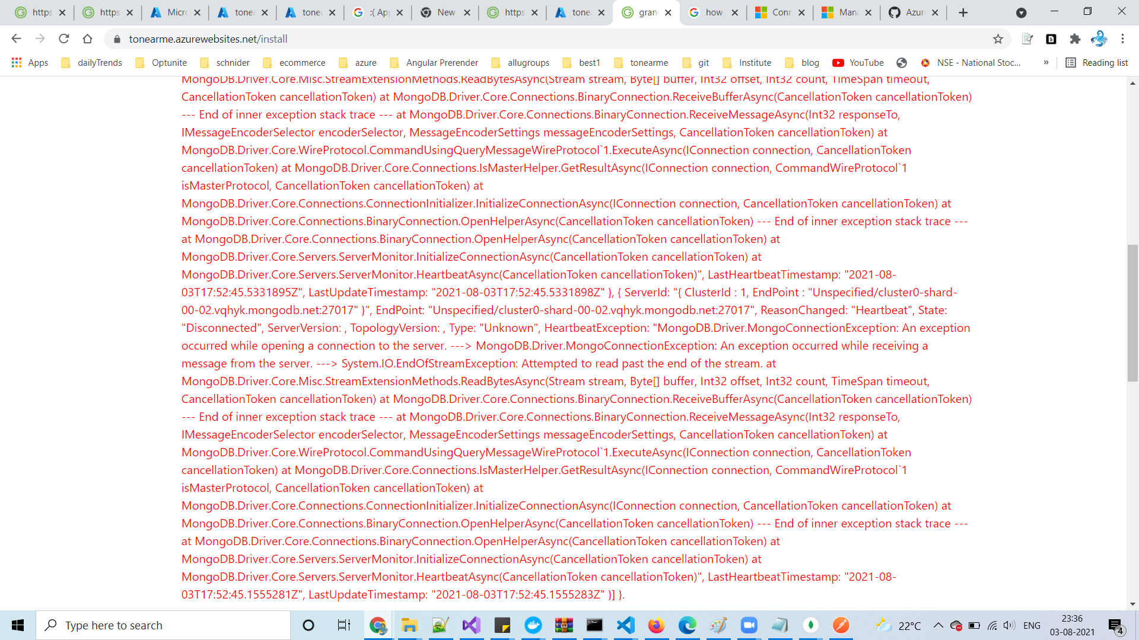Launch Docker Desktop from the taskbar
The height and width of the screenshot is (640, 1139).
click(533, 625)
